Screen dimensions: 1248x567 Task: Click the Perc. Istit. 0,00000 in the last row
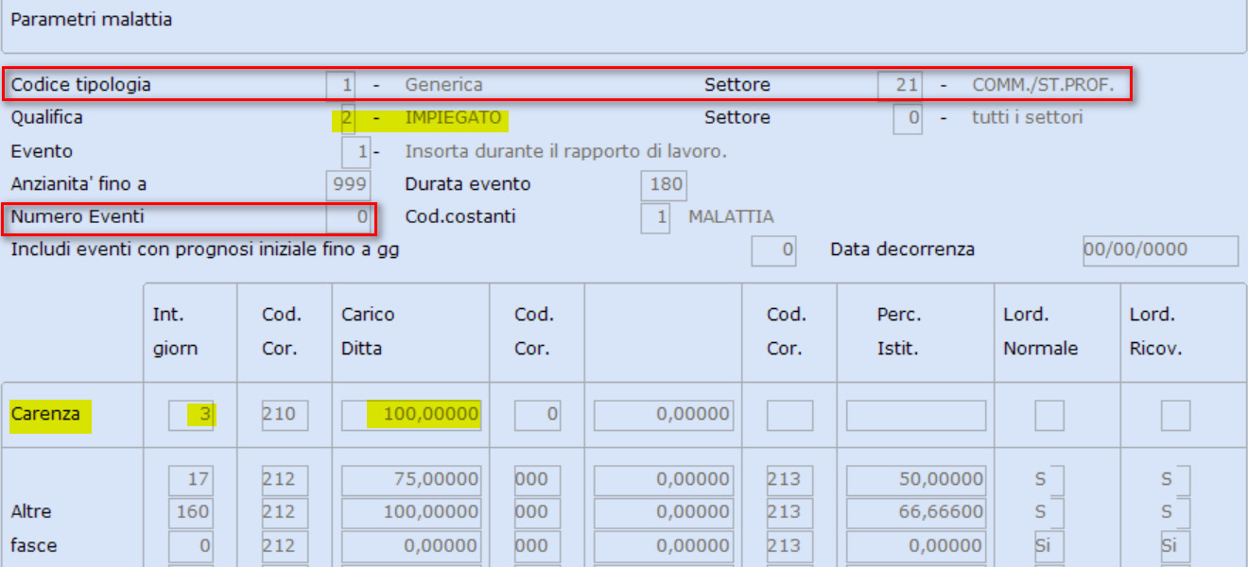click(x=916, y=545)
